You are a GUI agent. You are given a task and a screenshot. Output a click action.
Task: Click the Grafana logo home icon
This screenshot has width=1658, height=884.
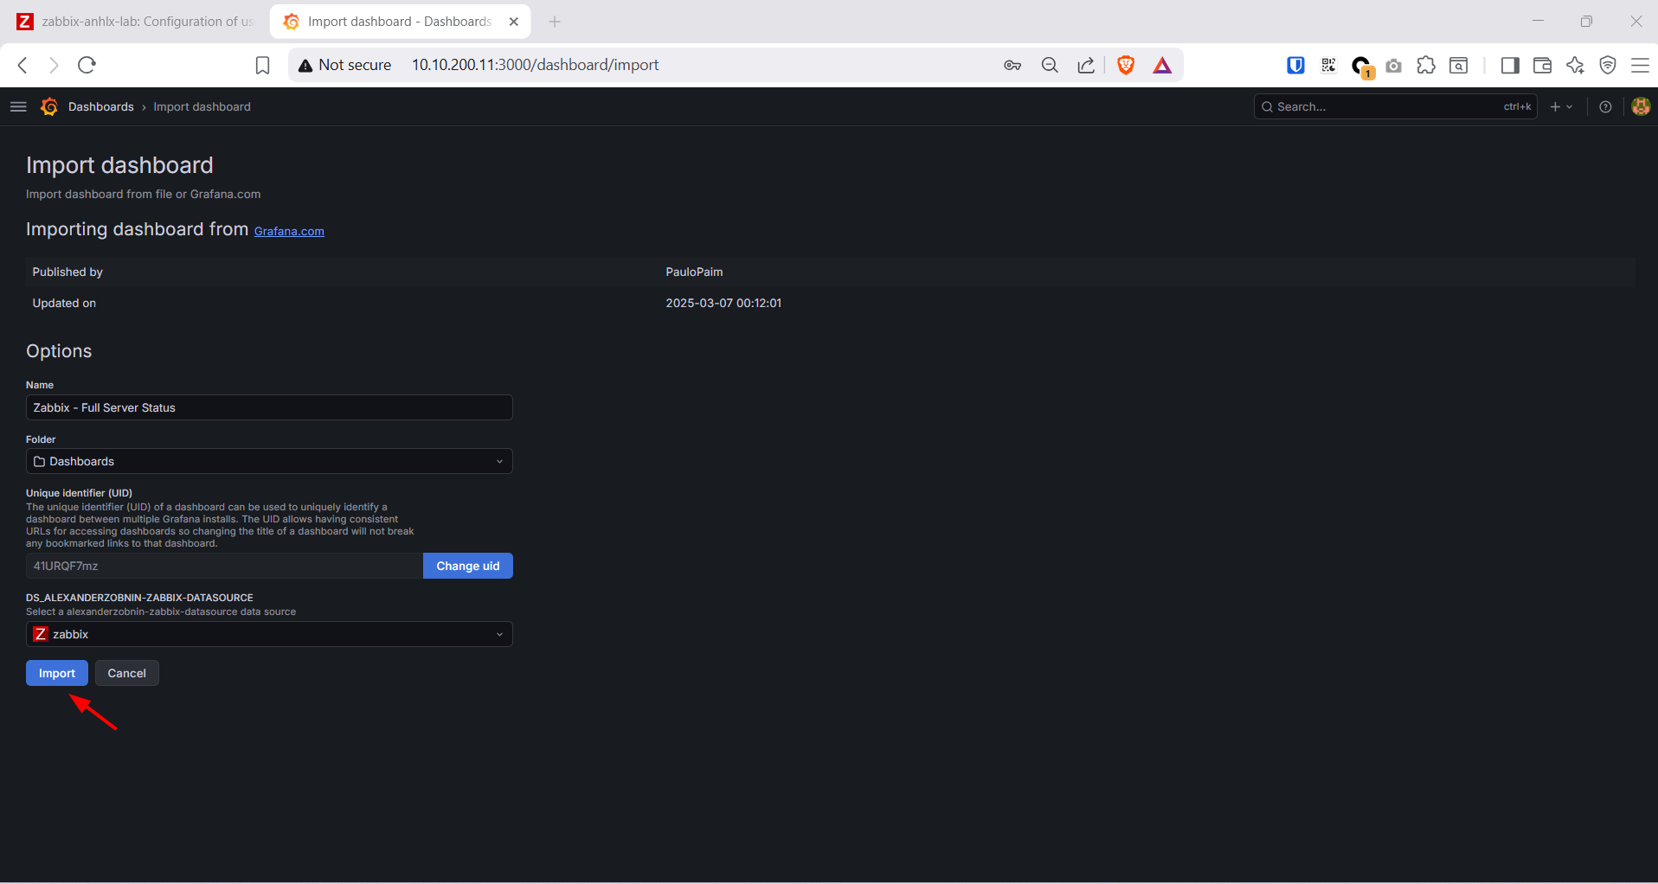point(49,106)
